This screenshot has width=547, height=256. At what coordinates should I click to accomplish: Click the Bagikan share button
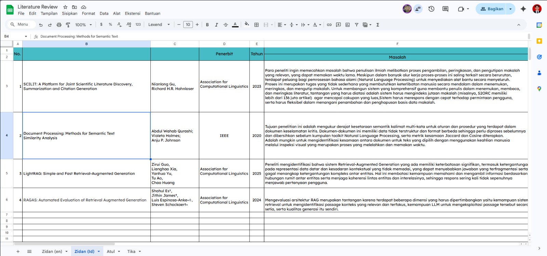coord(492,9)
